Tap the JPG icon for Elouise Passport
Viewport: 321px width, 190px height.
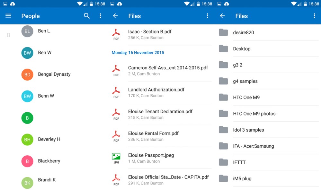[x=116, y=158]
